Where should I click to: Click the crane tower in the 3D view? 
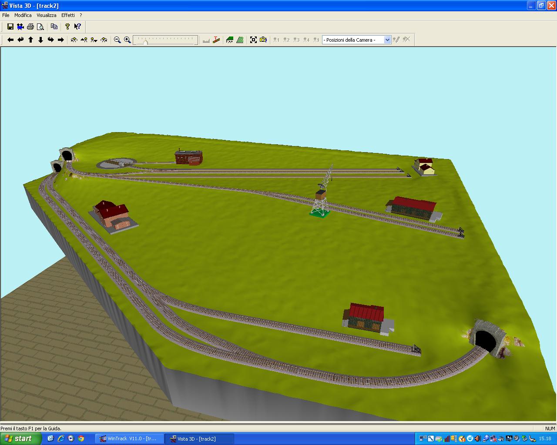322,191
